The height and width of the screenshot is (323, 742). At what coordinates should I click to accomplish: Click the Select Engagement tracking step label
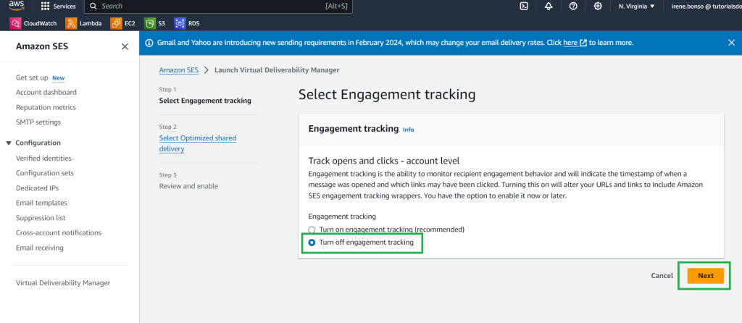205,101
